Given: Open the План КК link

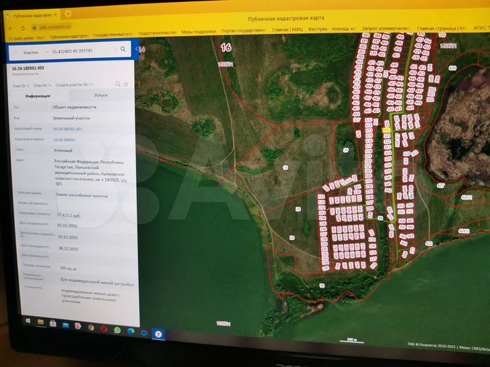Looking at the screenshot, I should point(41,85).
